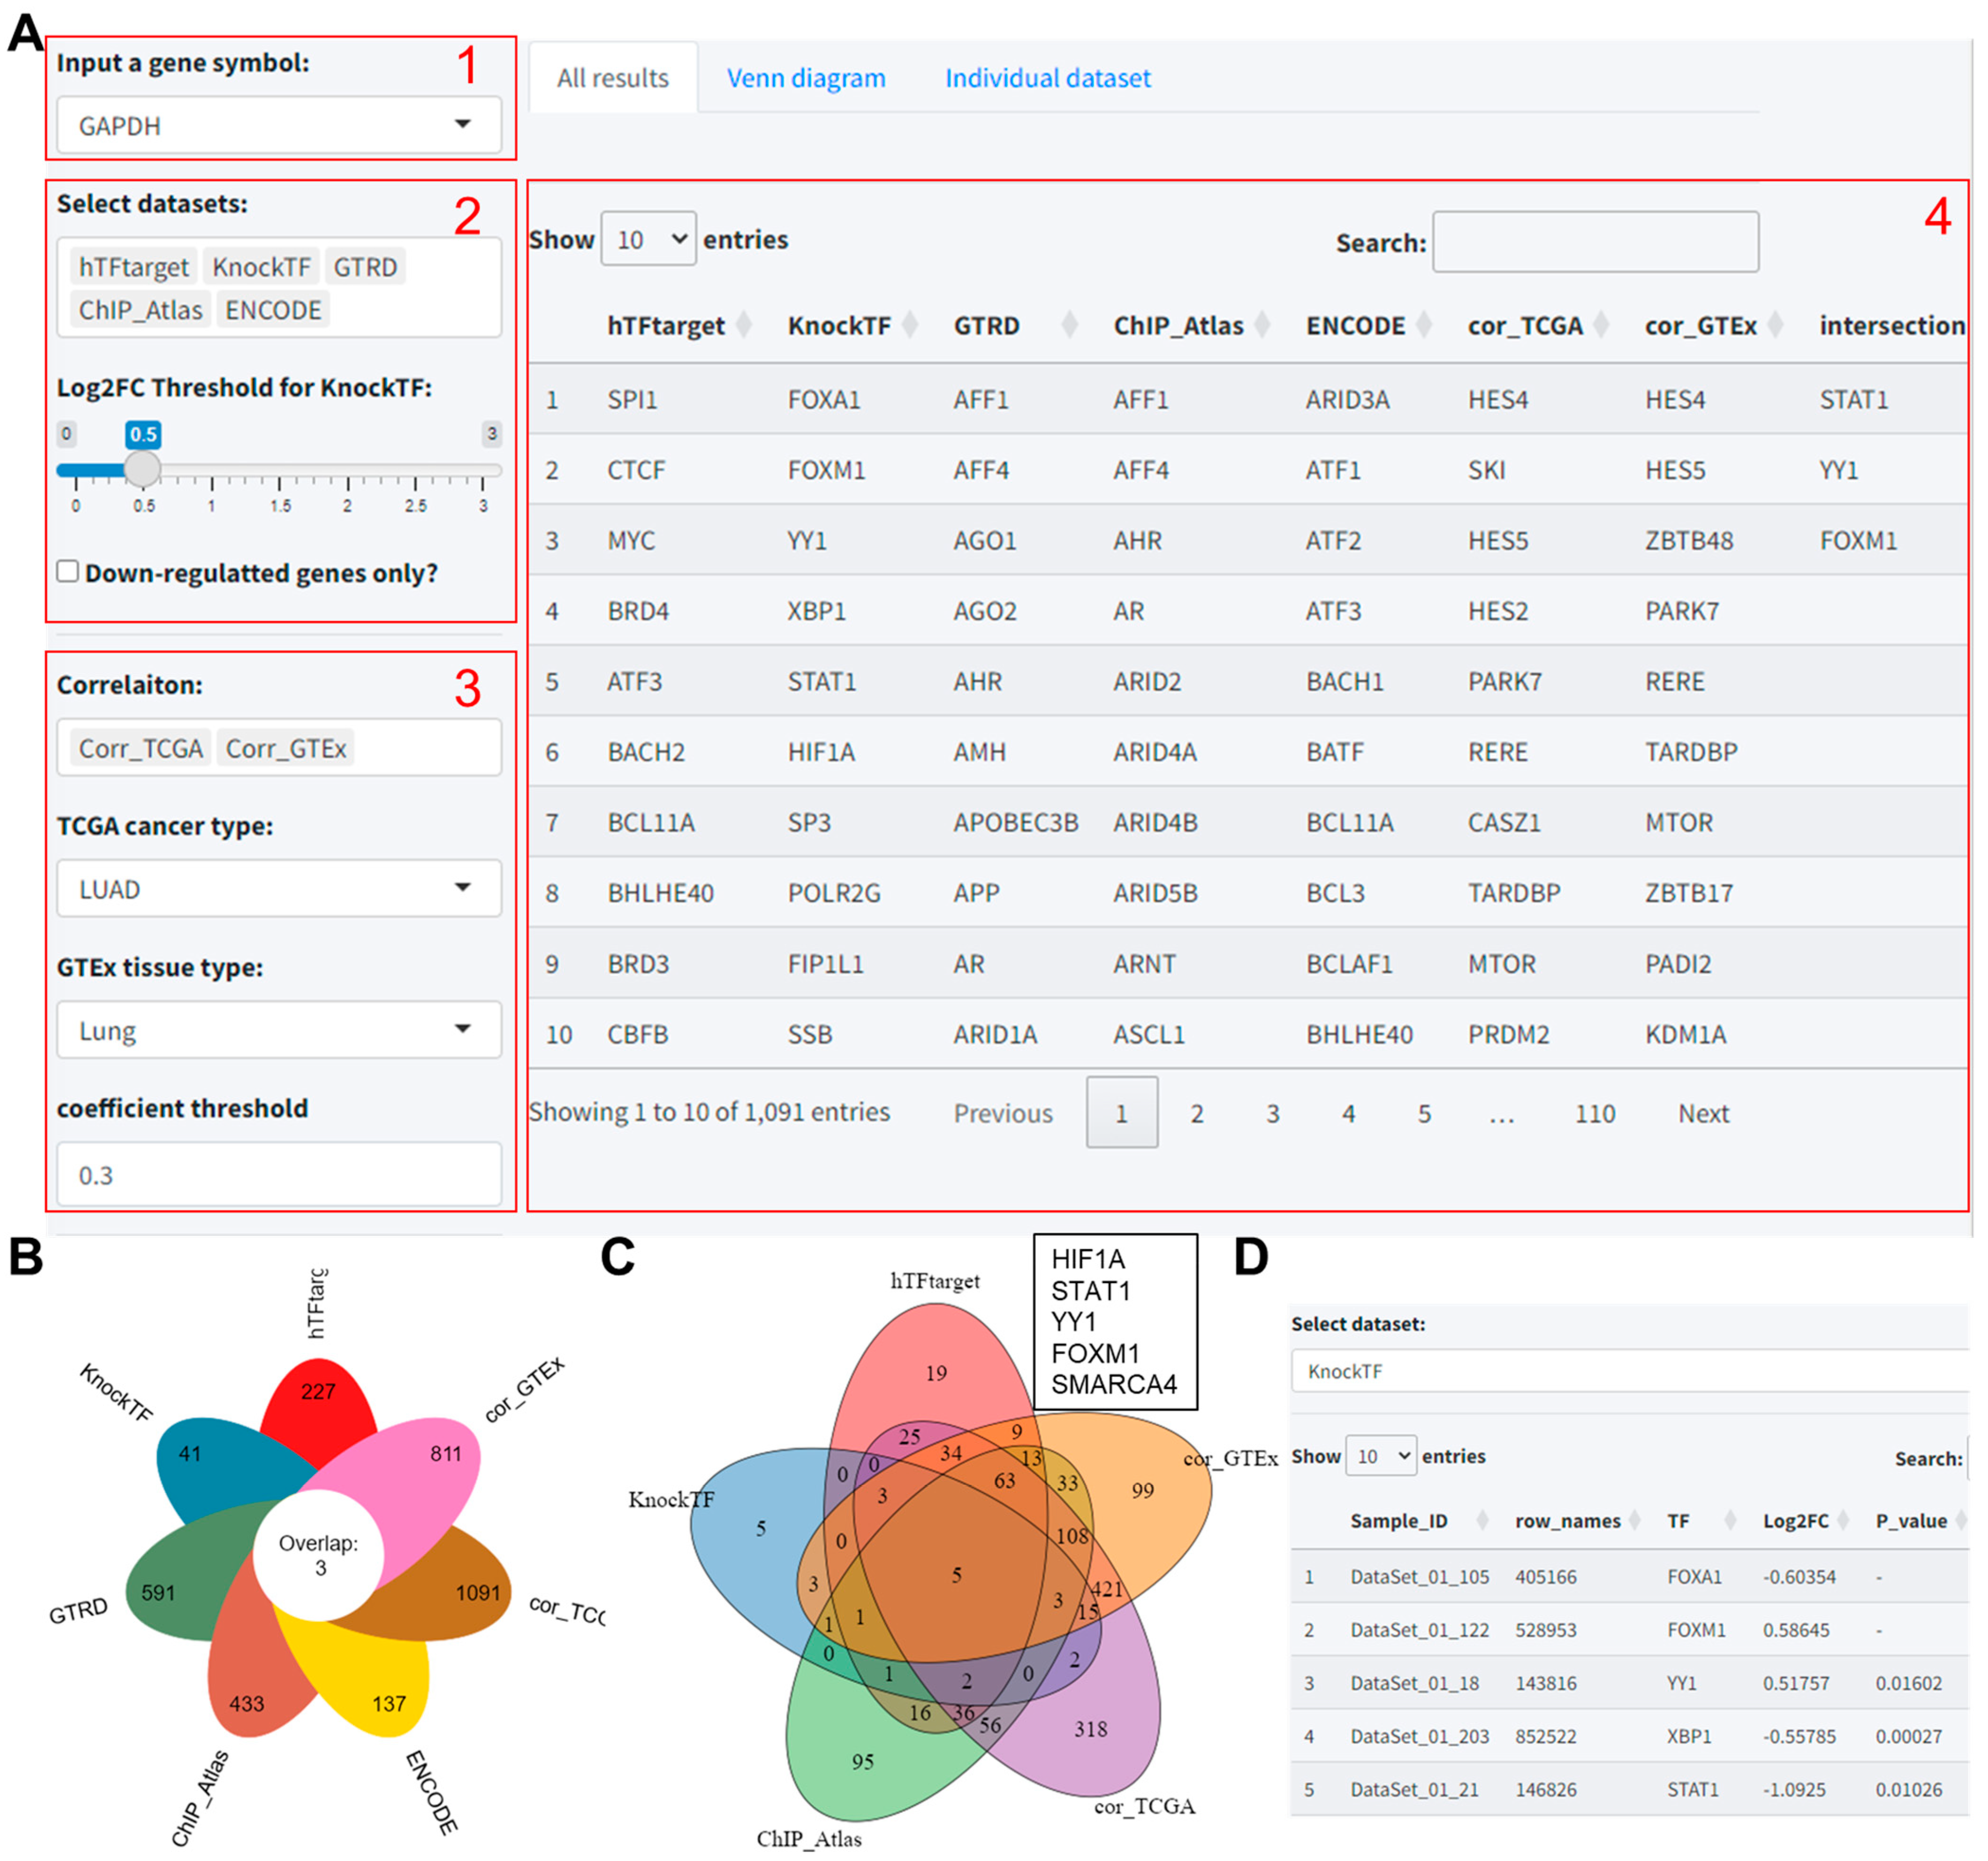The height and width of the screenshot is (1861, 1988).
Task: Sort table by KnockTF column arrows
Action: pos(909,325)
